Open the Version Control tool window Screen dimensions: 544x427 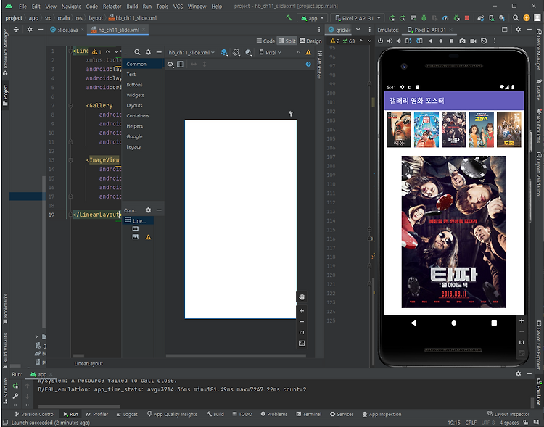35,414
